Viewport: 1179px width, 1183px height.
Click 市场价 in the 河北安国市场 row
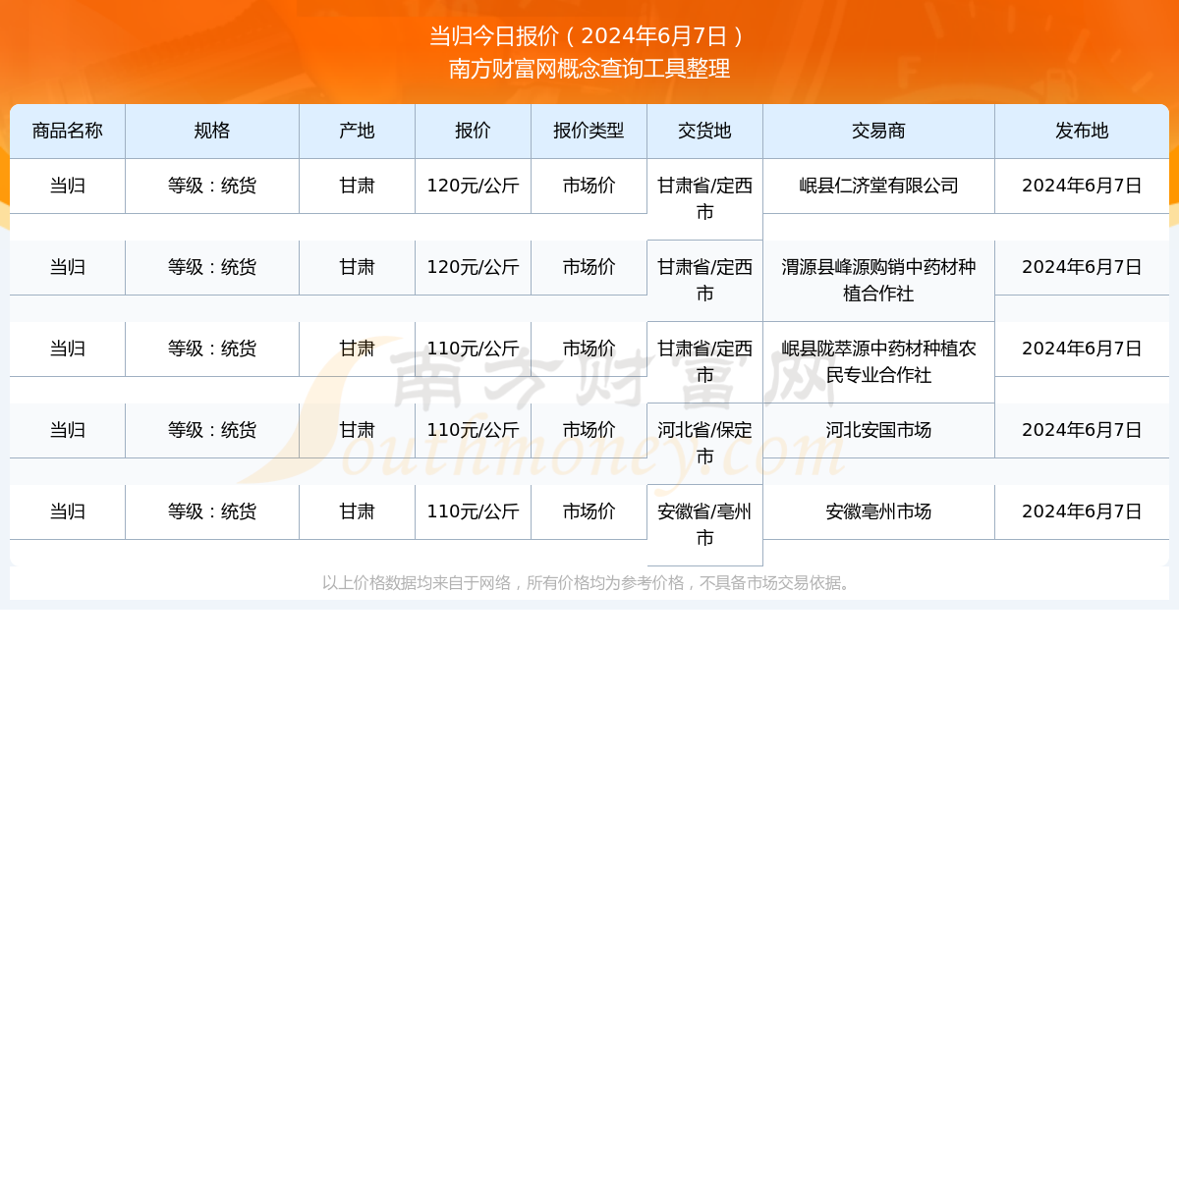click(x=589, y=430)
